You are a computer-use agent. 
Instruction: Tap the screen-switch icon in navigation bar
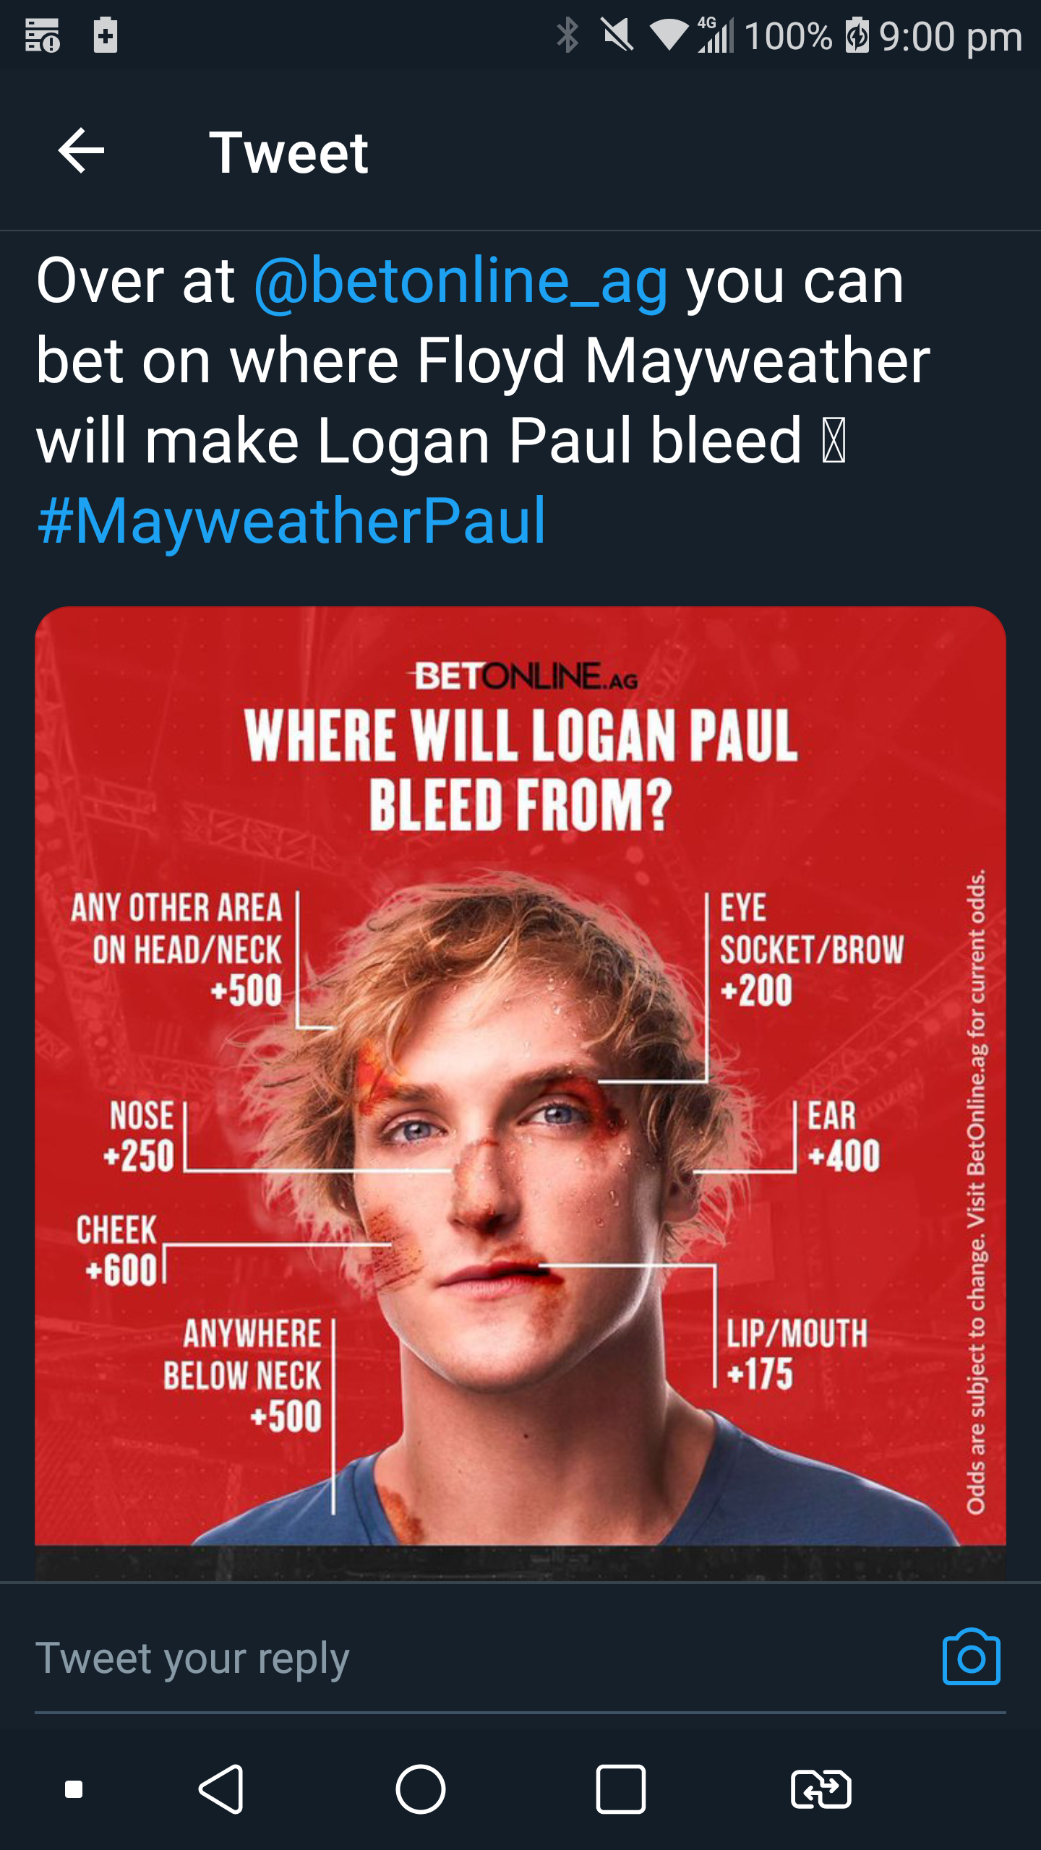point(821,1789)
